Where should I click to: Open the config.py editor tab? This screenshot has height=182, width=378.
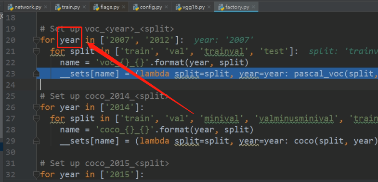[150, 7]
